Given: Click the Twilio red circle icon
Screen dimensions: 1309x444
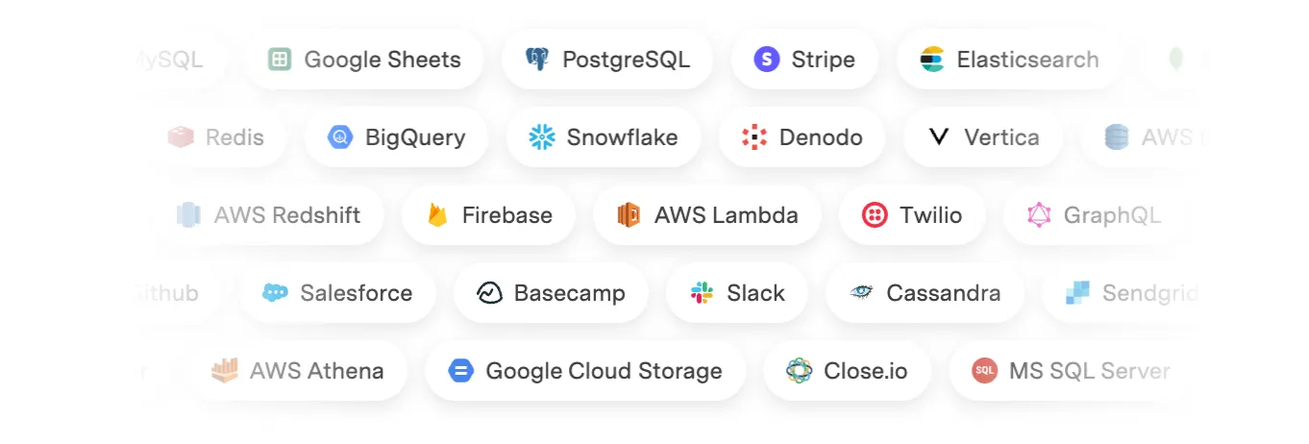Looking at the screenshot, I should coord(875,215).
